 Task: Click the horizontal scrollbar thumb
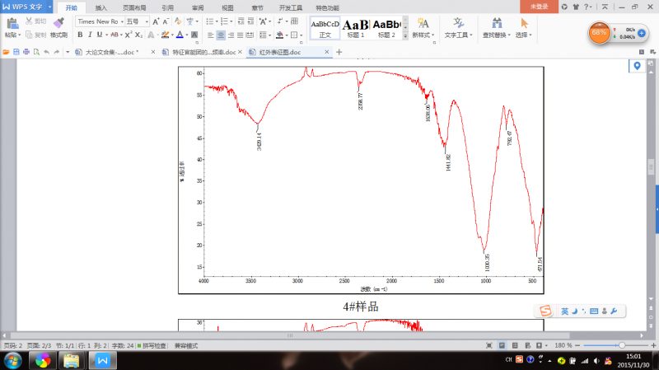[290, 335]
